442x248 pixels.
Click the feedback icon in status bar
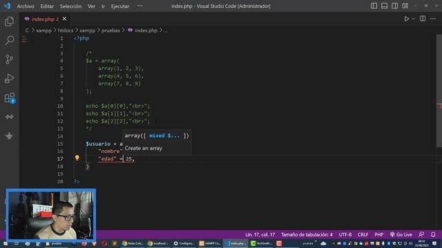click(x=421, y=234)
